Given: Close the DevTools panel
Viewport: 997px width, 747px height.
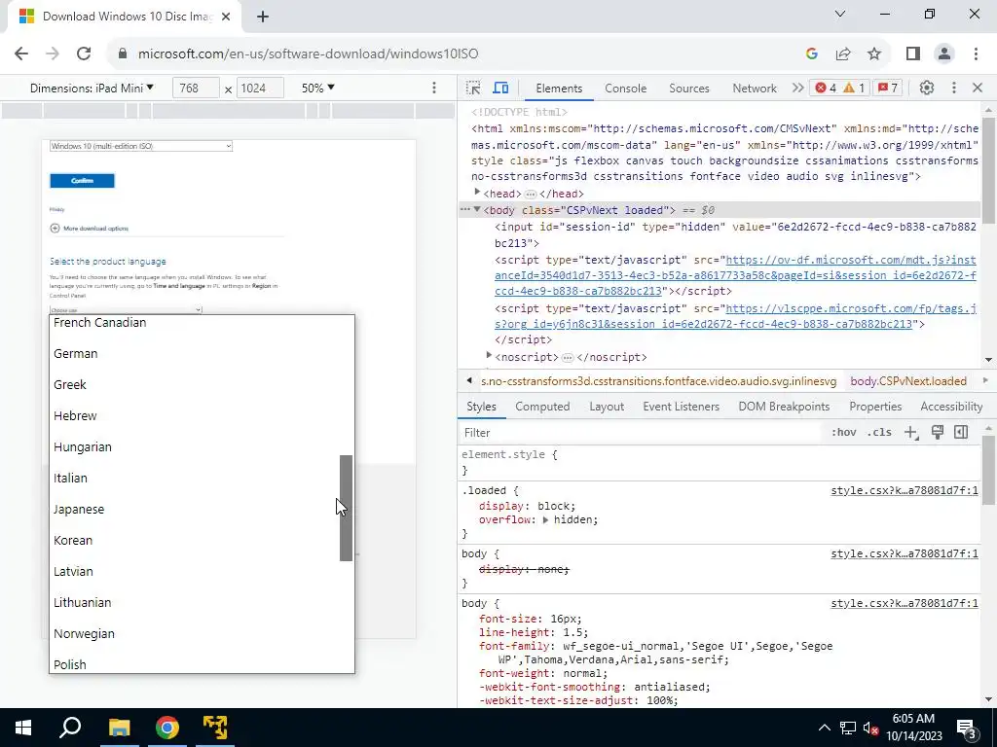Looking at the screenshot, I should tap(978, 89).
